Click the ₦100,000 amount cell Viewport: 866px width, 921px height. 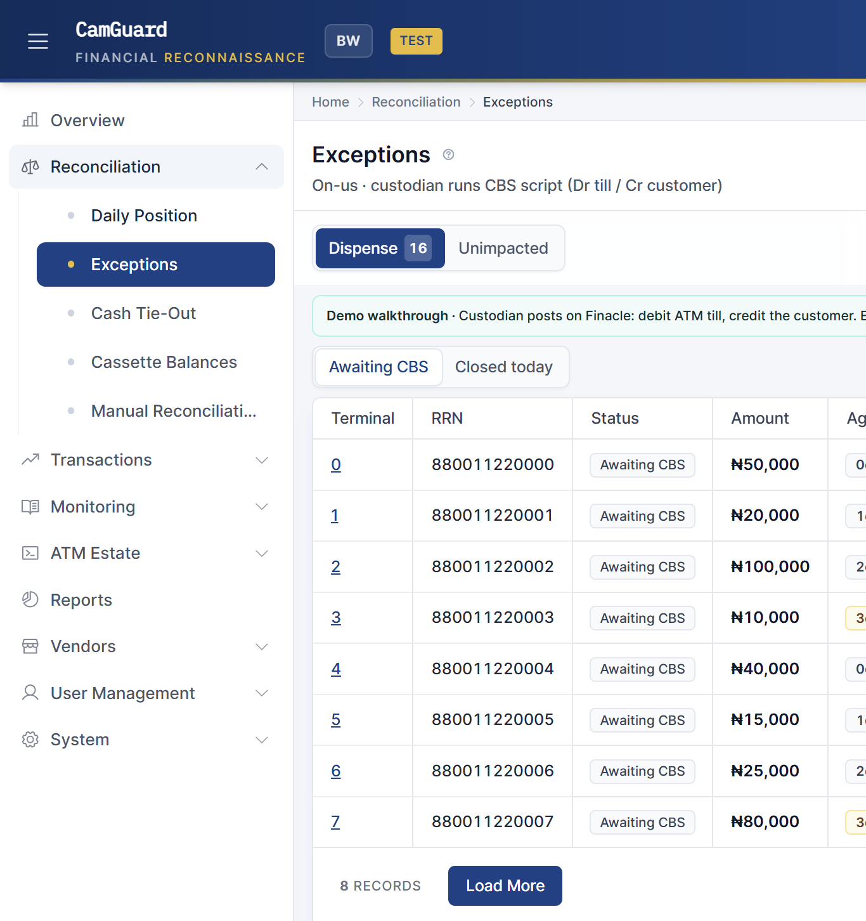point(770,566)
